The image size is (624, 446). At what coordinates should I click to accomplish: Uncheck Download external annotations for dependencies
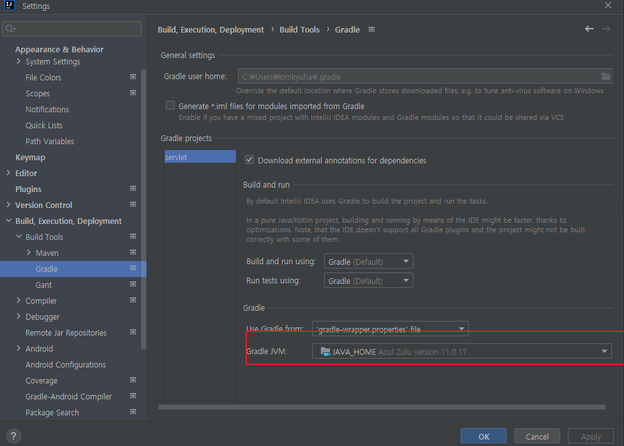click(249, 160)
